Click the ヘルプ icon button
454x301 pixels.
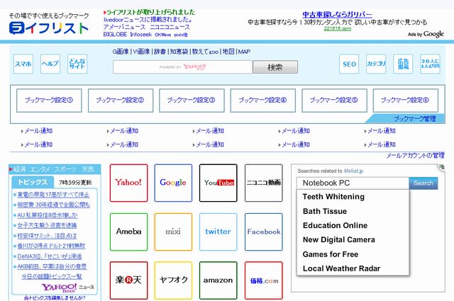pos(50,64)
